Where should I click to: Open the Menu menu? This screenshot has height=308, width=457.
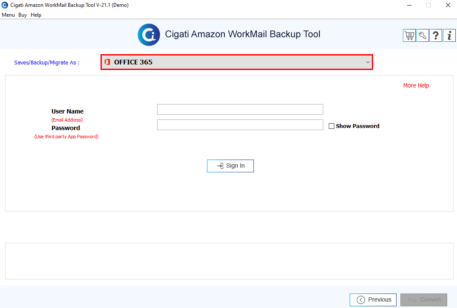(8, 15)
